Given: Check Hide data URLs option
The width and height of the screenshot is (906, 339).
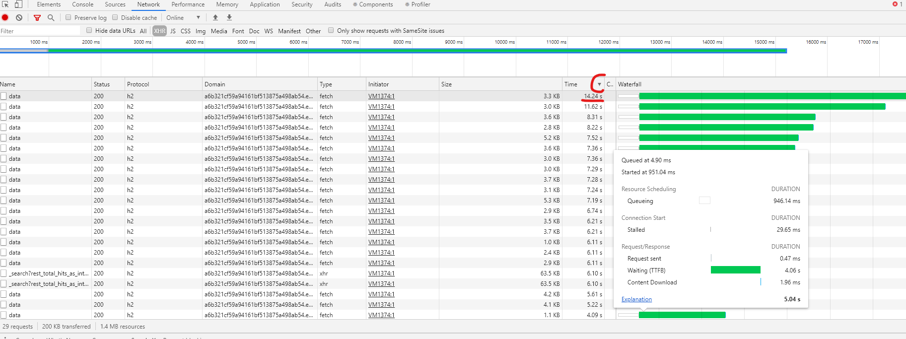Looking at the screenshot, I should (x=89, y=30).
